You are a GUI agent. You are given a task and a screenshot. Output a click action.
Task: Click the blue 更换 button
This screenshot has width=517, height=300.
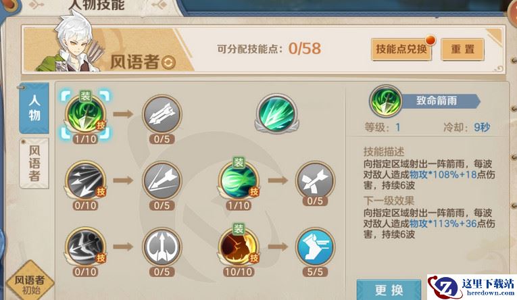[x=389, y=290]
